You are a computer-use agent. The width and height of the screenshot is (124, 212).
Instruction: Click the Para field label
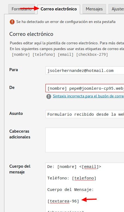(x=14, y=70)
